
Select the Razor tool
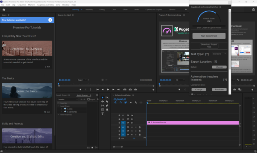coord(107,101)
